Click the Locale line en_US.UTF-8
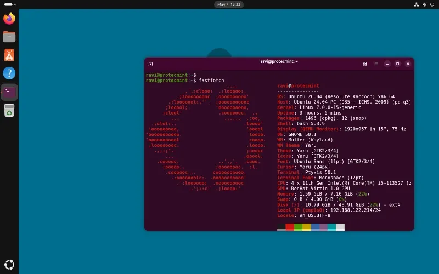This screenshot has height=274, width=439. tap(304, 215)
